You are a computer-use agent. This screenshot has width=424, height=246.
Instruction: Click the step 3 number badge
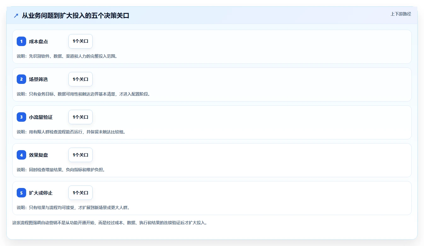21,117
